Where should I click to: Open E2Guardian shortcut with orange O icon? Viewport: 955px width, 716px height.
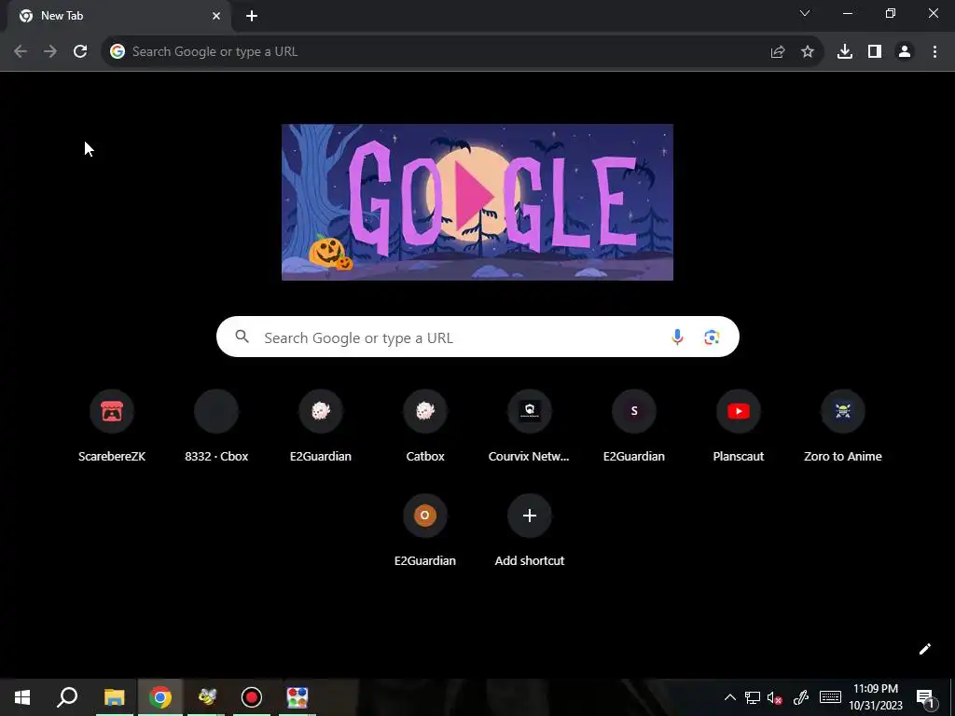coord(425,530)
